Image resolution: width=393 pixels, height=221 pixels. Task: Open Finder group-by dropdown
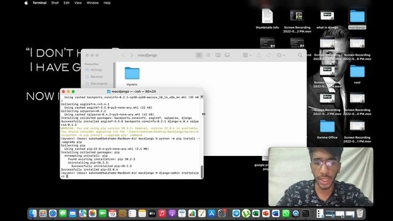(x=247, y=55)
